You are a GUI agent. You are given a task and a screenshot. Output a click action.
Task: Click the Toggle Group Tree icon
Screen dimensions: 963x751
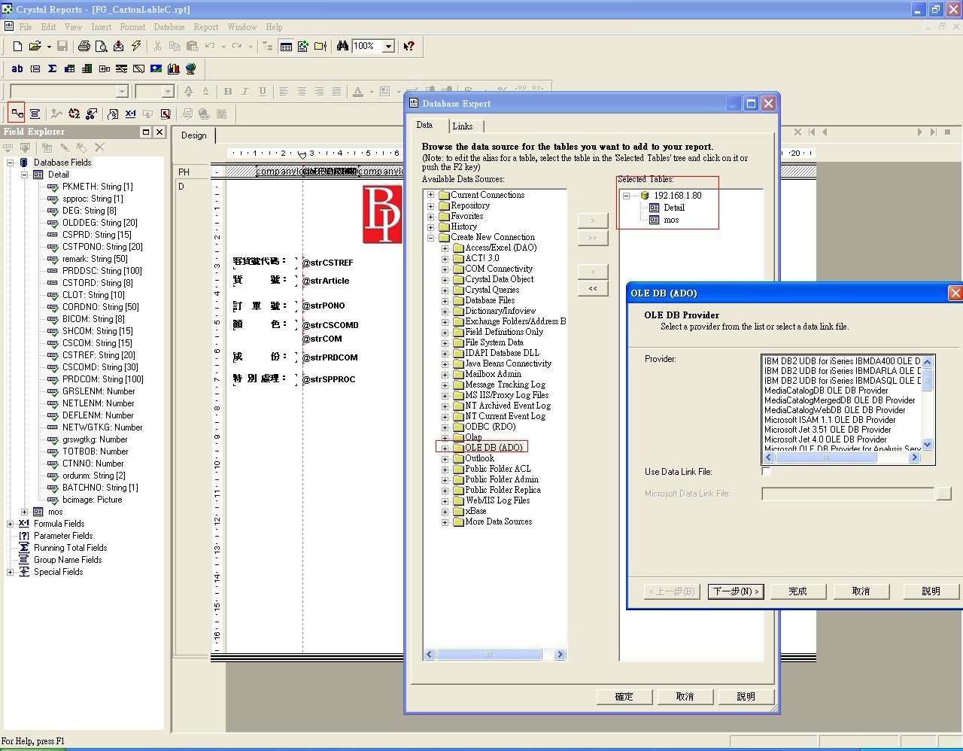tap(268, 46)
